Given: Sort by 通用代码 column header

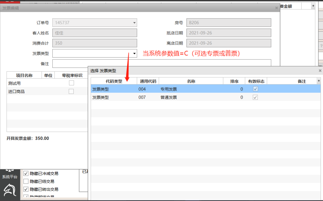Looking at the screenshot, I should coord(148,81).
